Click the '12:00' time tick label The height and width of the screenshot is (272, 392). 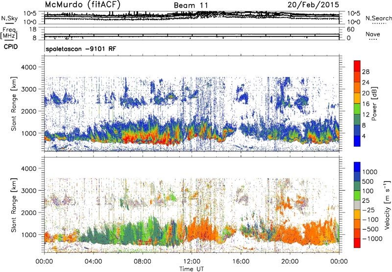point(192,262)
